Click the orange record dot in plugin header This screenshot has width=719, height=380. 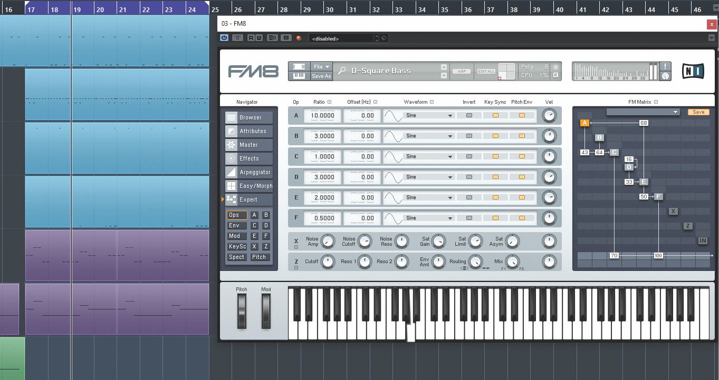click(299, 38)
